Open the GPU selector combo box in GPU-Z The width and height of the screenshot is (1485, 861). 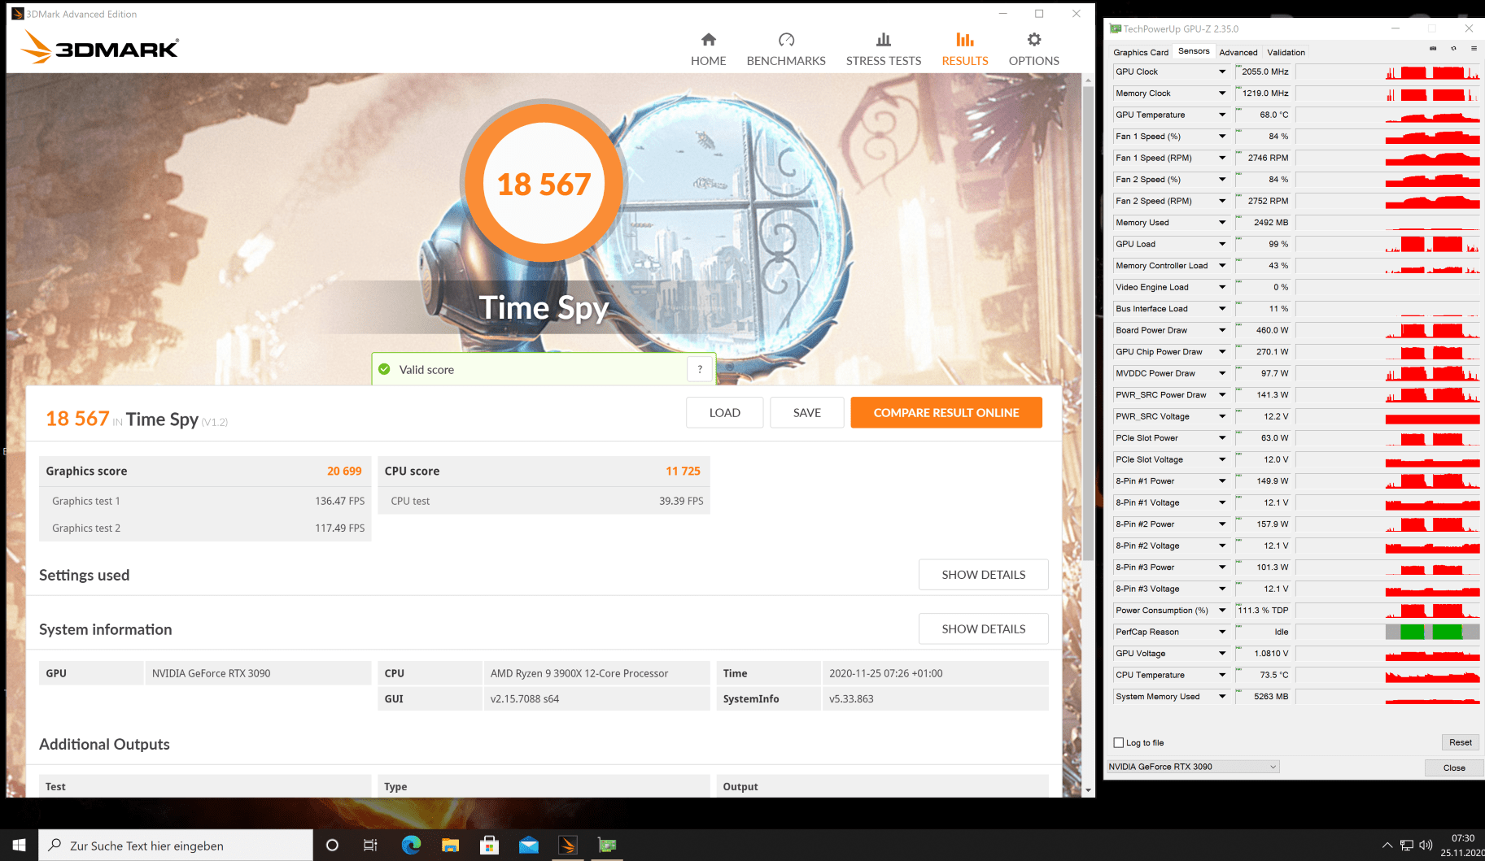[x=1193, y=767]
